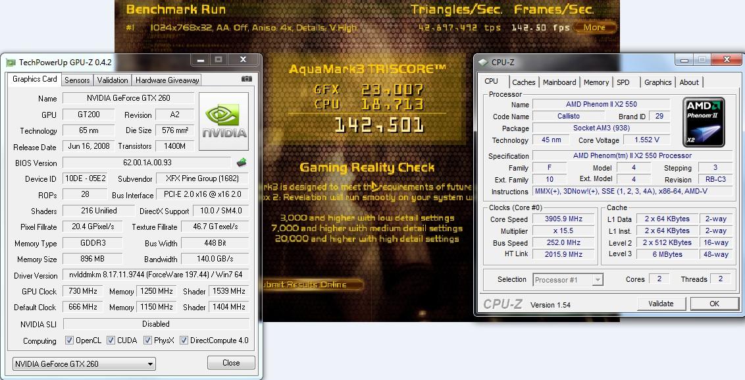Click the Memory Size value 896 MB
Viewport: 745px width, 380px height.
pyautogui.click(x=93, y=259)
